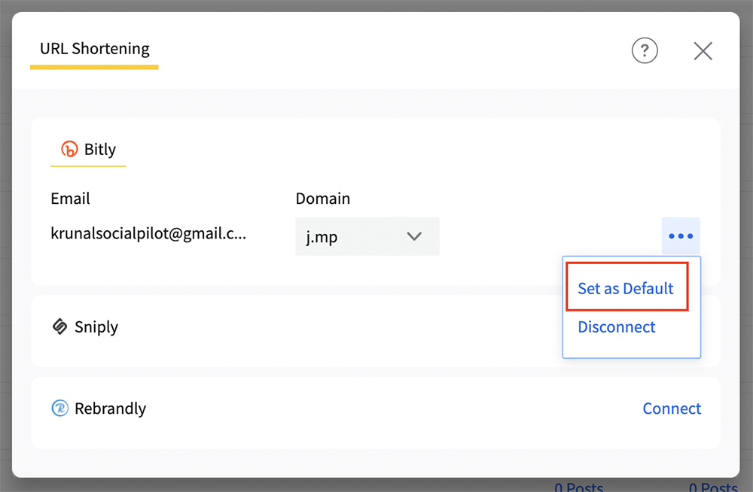Click the Sniply service name
Image resolution: width=753 pixels, height=492 pixels.
click(x=96, y=327)
